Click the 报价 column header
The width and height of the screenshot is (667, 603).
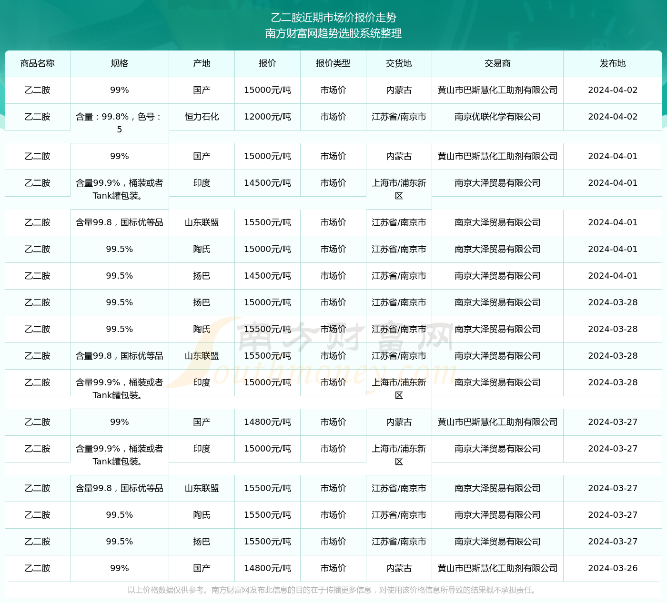tap(267, 63)
